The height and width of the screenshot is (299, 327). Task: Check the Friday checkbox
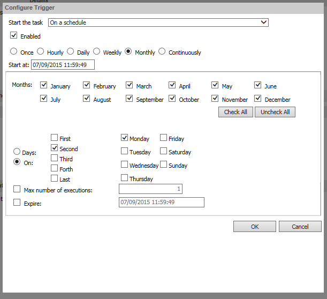[x=164, y=138]
